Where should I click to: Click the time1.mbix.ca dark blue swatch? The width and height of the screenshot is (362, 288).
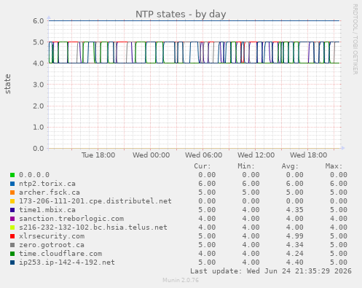coord(12,210)
